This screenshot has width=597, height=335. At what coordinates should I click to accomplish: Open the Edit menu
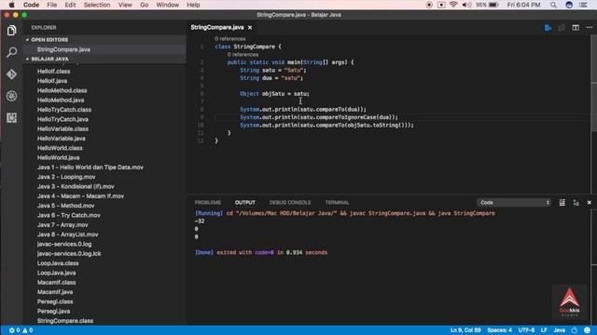click(x=70, y=5)
